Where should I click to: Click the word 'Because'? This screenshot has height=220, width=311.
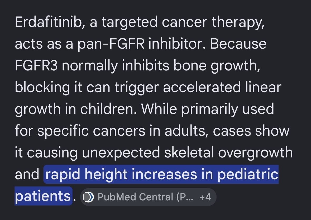(x=238, y=44)
